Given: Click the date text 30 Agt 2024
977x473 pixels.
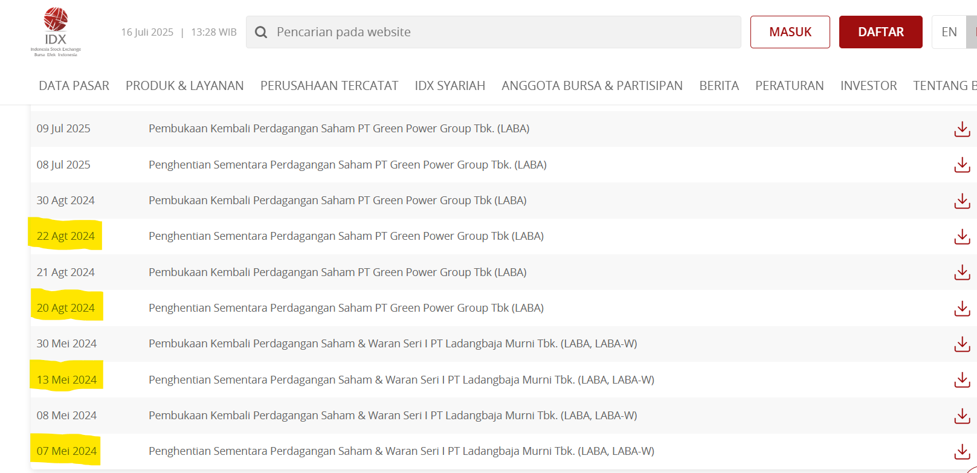Looking at the screenshot, I should pos(65,201).
